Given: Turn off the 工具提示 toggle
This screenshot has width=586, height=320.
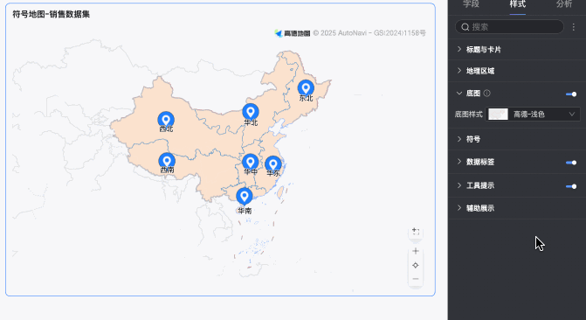Looking at the screenshot, I should pyautogui.click(x=571, y=186).
